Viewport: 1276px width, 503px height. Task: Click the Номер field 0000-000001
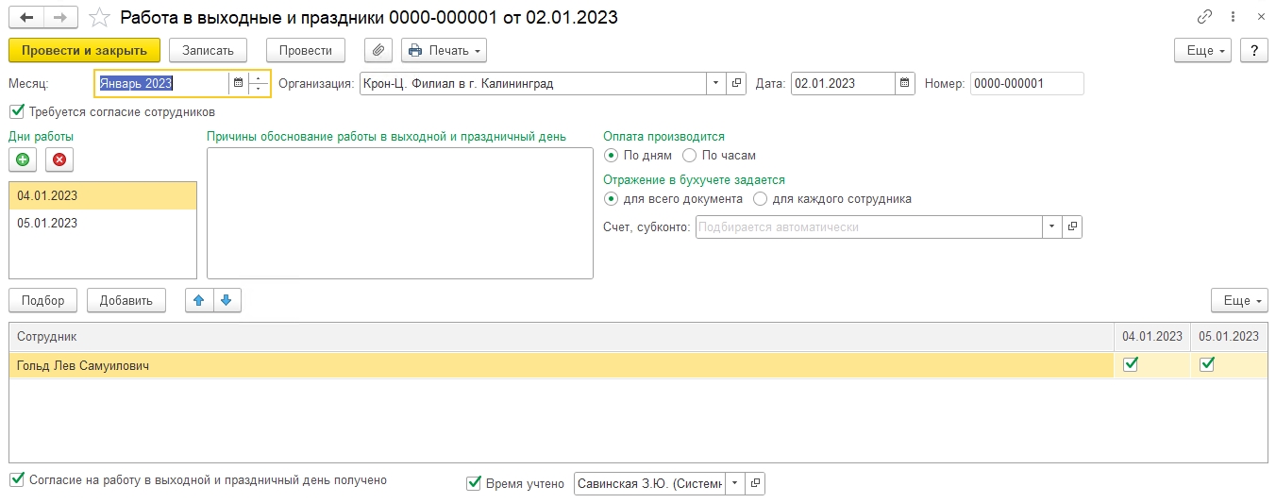coord(1027,83)
